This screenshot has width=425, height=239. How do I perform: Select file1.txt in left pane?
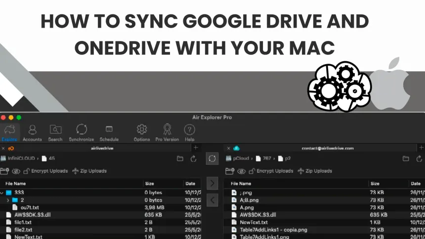(x=100, y=223)
